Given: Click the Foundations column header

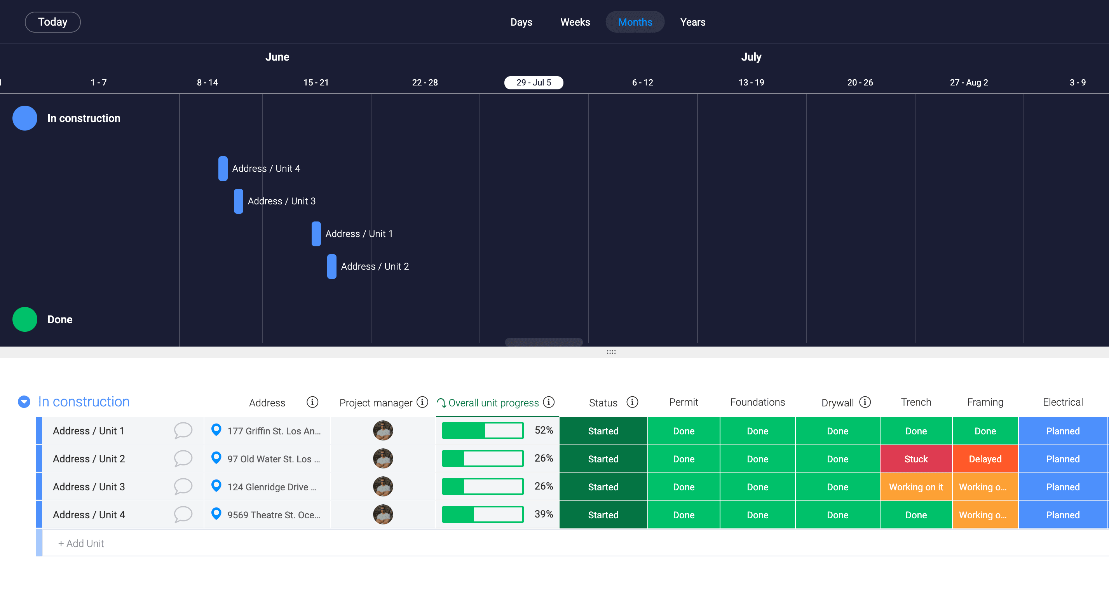Looking at the screenshot, I should pyautogui.click(x=757, y=402).
